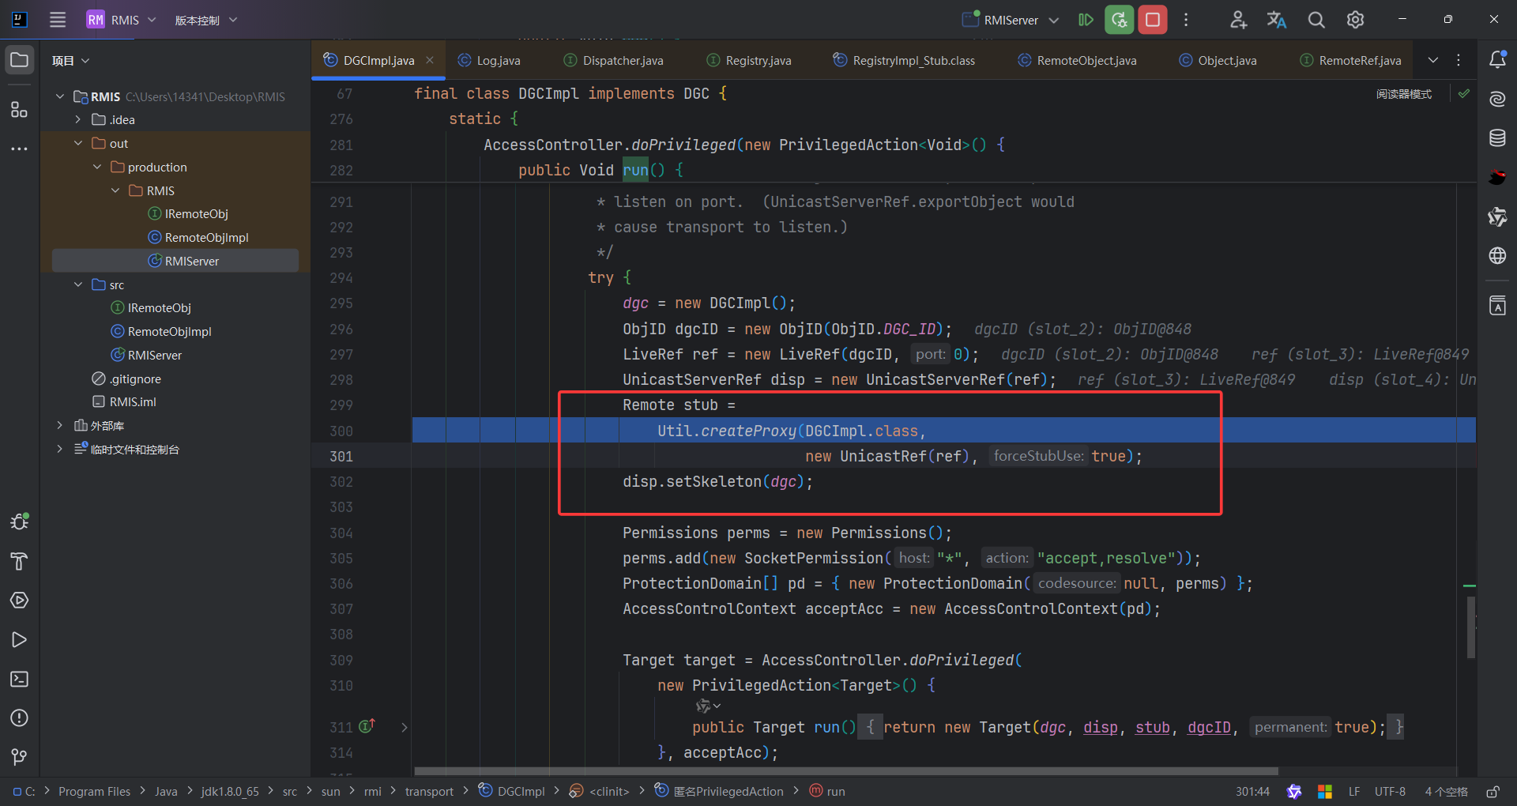Toggle the read-only lock in the status bar
1517x806 pixels.
[x=1493, y=791]
